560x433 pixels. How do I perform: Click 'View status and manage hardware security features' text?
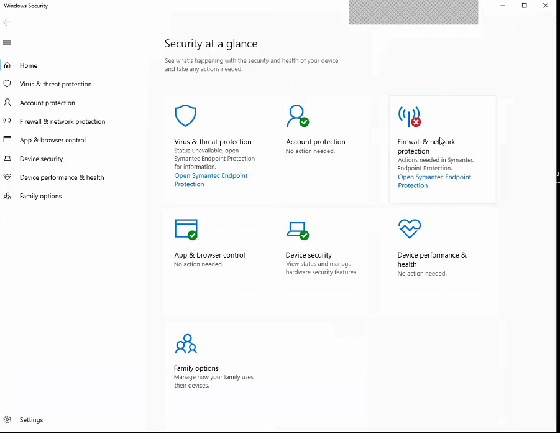pos(321,268)
